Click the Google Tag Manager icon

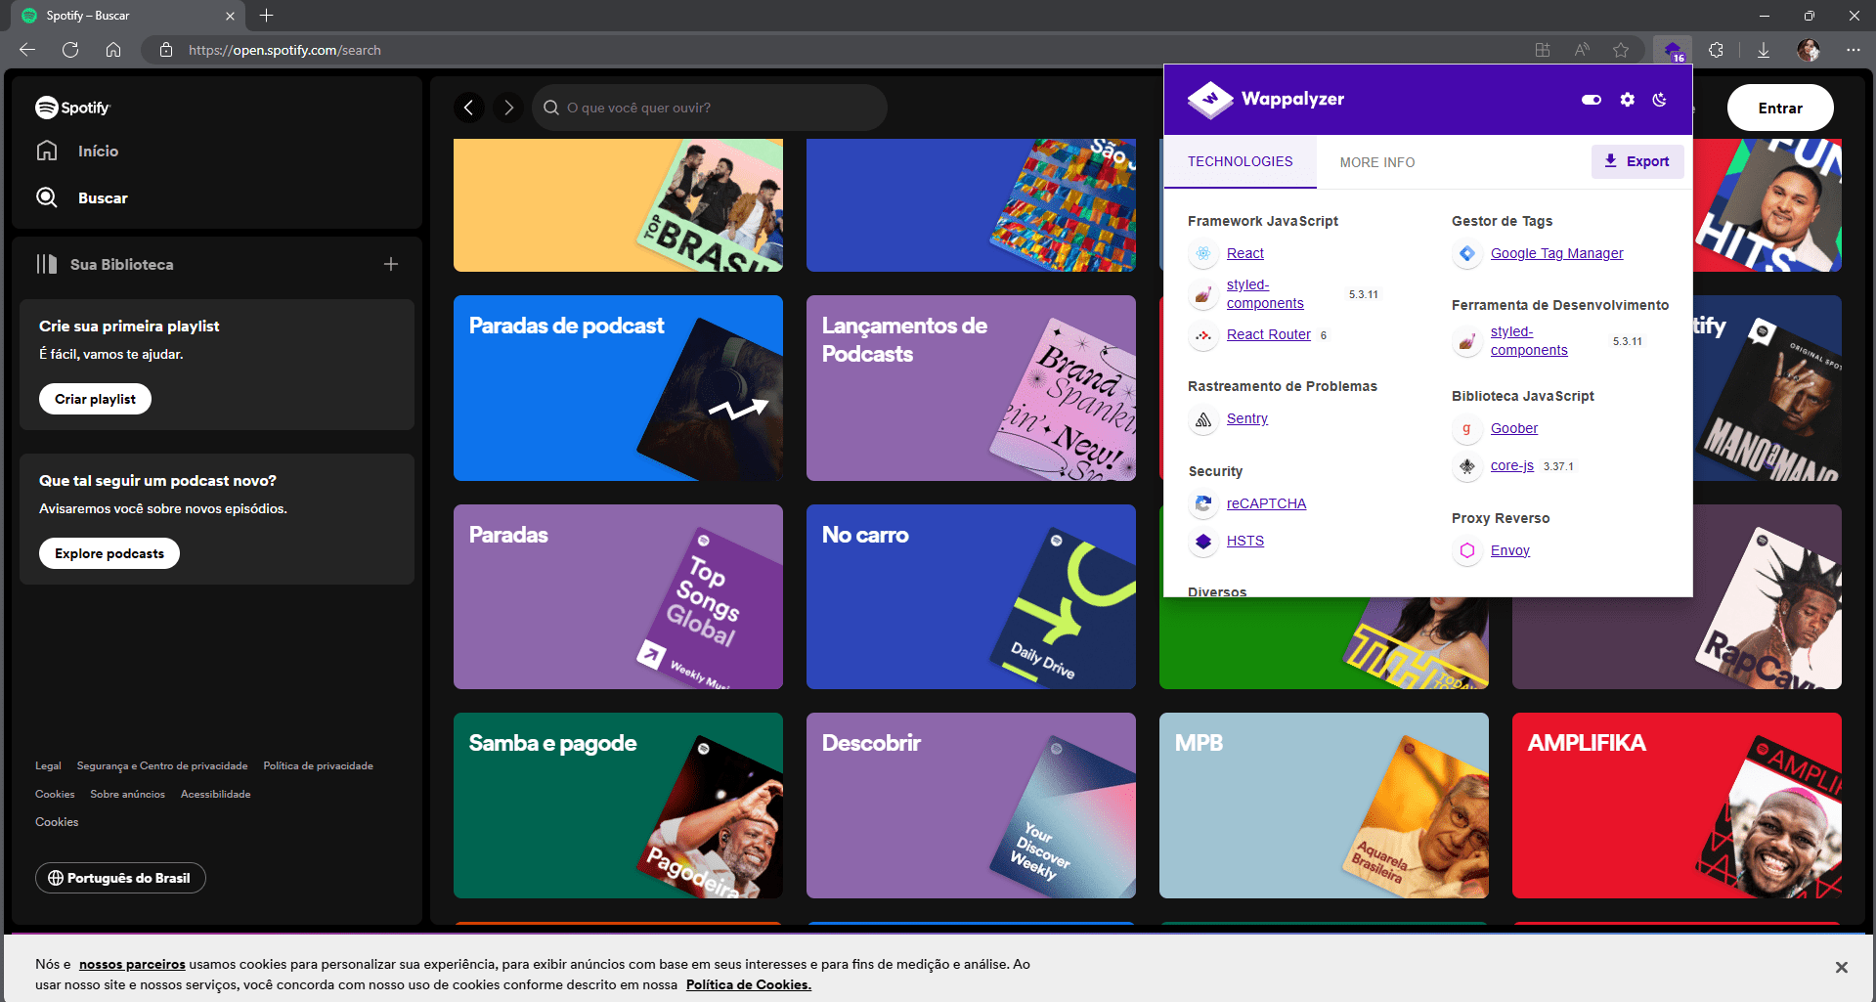coord(1467,253)
